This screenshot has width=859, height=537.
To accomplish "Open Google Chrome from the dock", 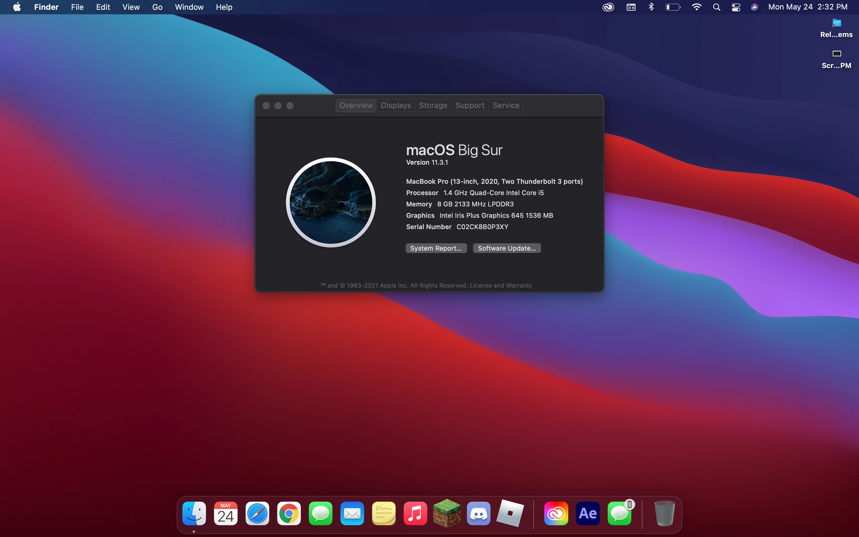I will coord(289,513).
